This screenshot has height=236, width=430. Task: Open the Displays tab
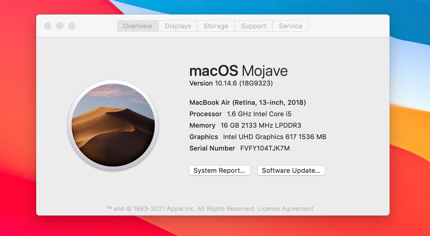click(178, 26)
